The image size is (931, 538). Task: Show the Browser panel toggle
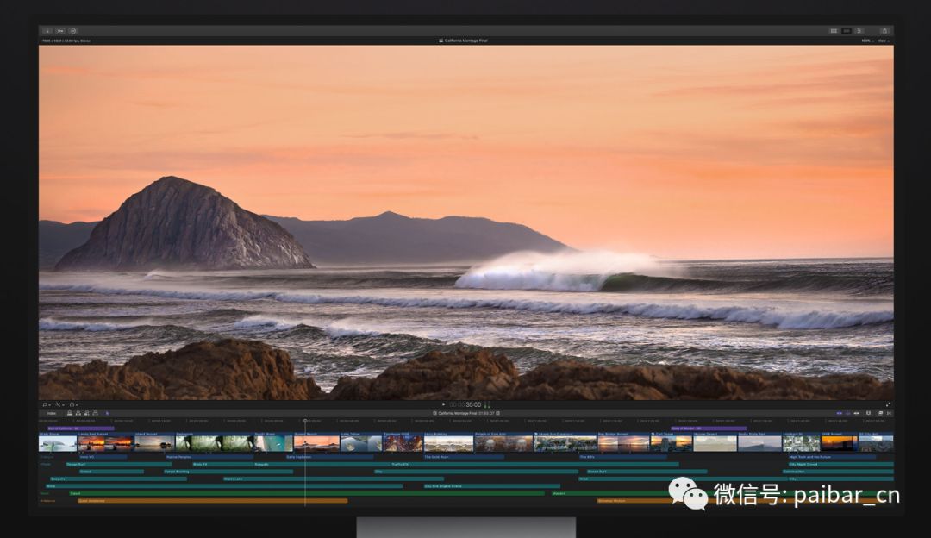[834, 31]
